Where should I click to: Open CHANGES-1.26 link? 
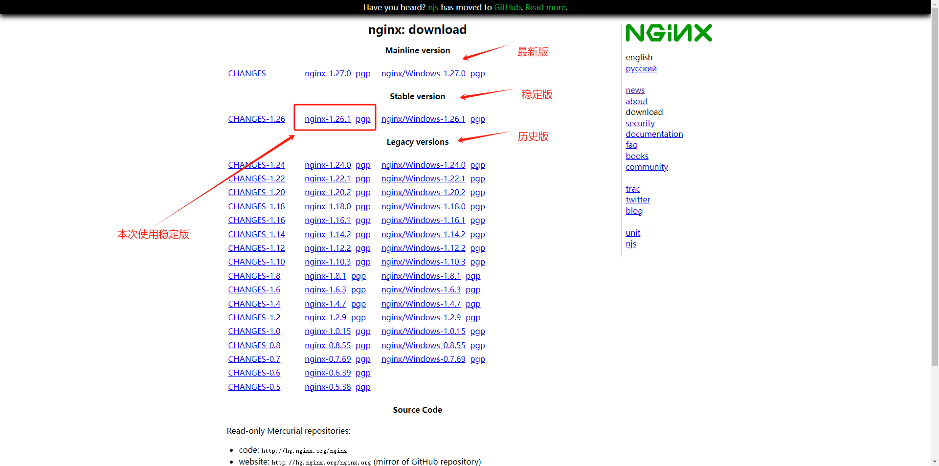(256, 119)
